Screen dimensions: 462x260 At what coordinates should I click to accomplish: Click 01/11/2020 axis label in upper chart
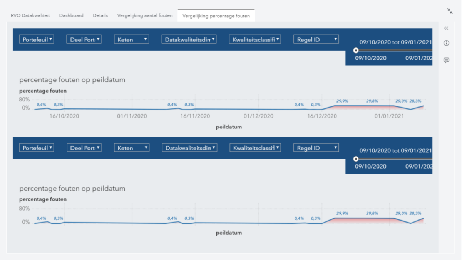coord(132,116)
